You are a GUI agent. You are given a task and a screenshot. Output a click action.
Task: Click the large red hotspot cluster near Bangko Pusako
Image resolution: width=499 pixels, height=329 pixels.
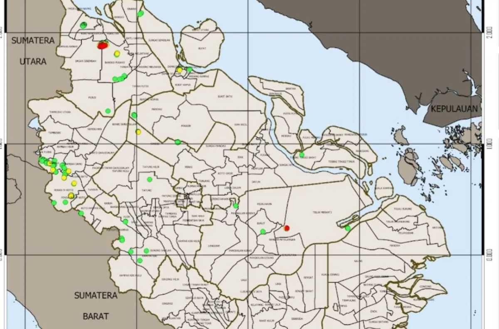coord(102,45)
